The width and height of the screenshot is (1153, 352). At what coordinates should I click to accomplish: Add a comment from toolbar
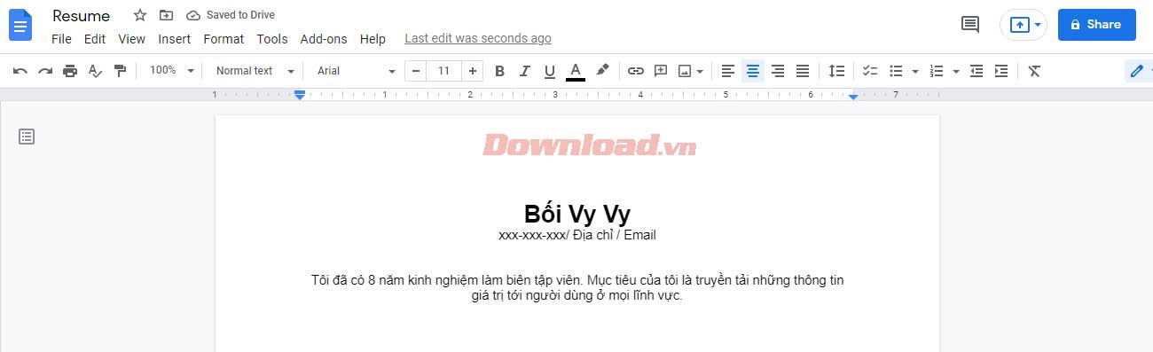coord(661,71)
